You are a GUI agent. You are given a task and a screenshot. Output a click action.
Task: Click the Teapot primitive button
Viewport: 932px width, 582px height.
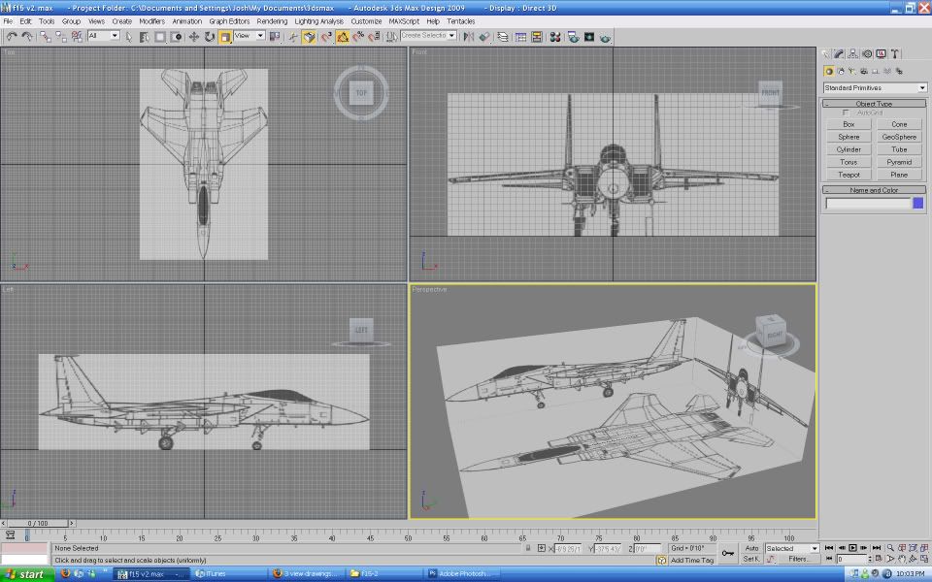(849, 175)
